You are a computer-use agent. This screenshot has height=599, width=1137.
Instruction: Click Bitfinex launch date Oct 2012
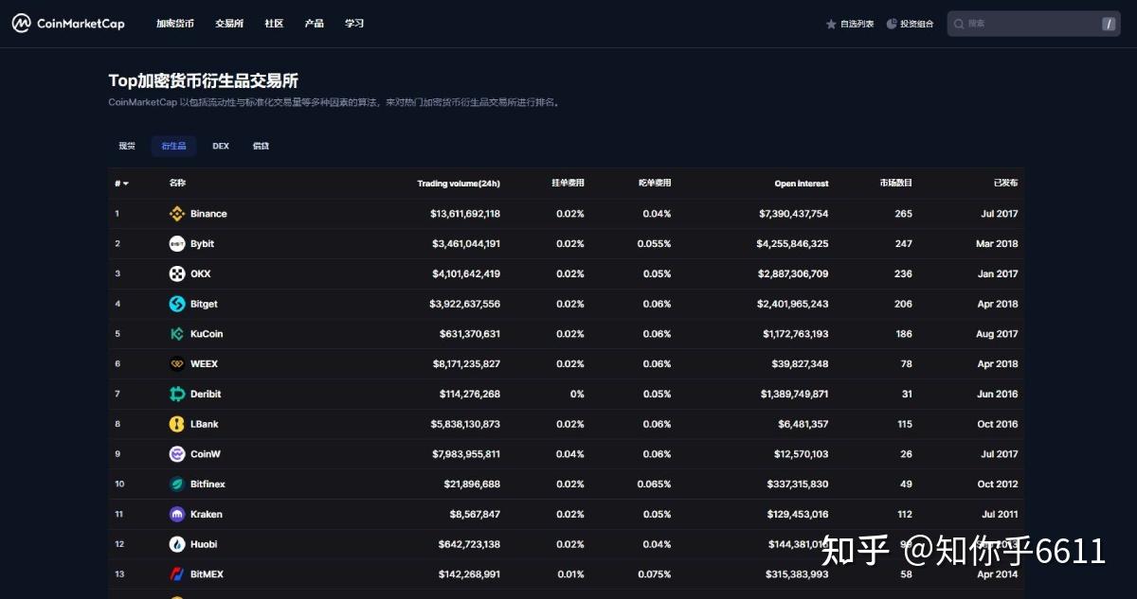click(x=998, y=484)
